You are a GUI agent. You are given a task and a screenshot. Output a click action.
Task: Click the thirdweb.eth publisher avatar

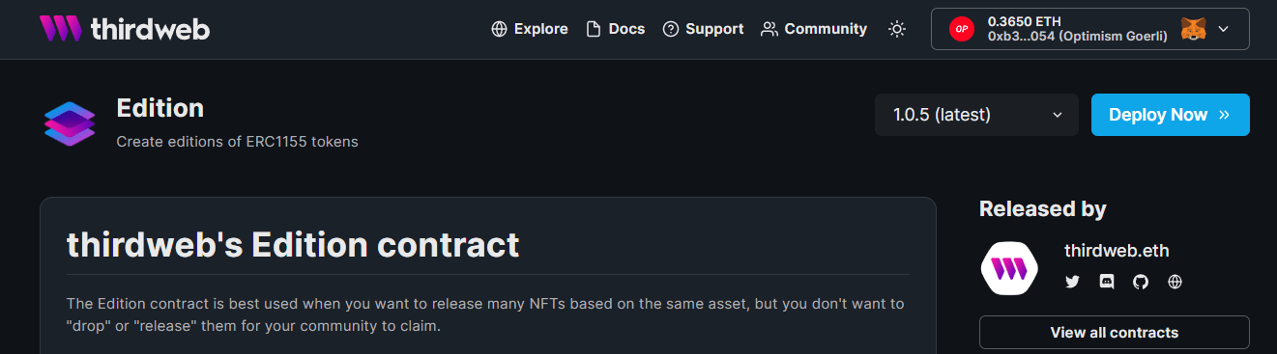tap(1009, 268)
